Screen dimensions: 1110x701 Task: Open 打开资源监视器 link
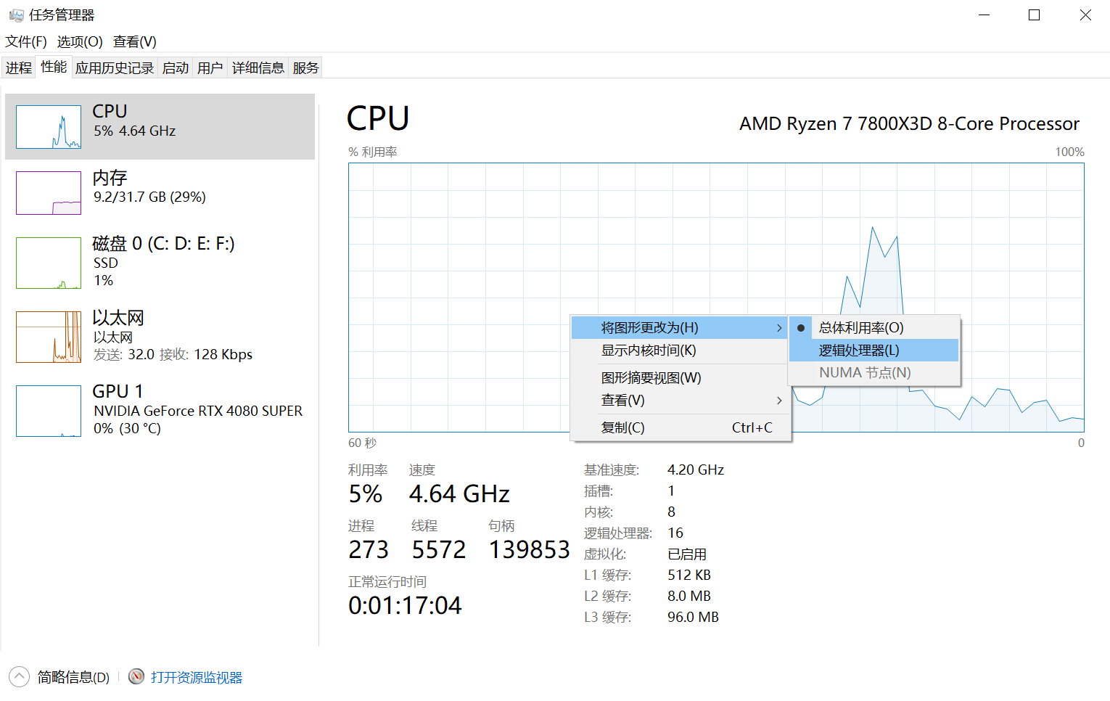coord(197,677)
